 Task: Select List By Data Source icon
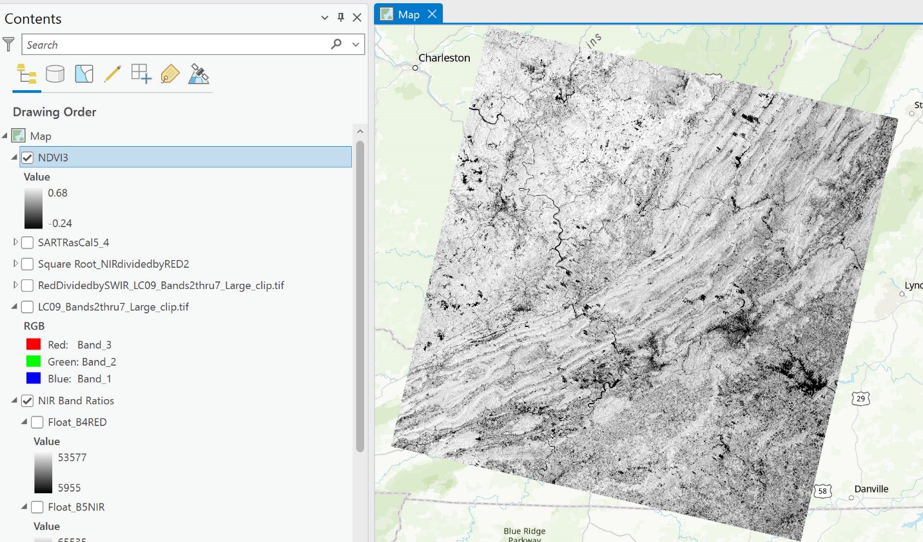tap(55, 74)
